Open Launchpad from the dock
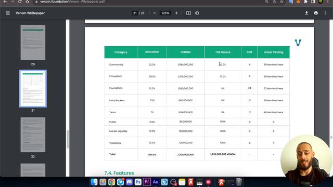Viewport: 333px width, 187px height. (x=103, y=182)
